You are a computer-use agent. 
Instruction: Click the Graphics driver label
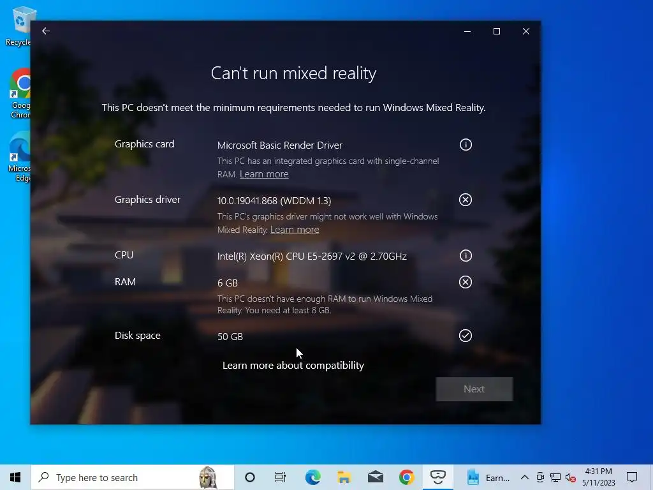pos(147,200)
